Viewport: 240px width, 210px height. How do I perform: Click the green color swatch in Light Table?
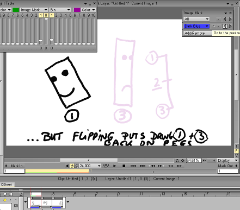tap(16, 10)
